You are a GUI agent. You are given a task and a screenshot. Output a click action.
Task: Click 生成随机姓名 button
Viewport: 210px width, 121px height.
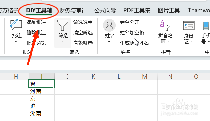coord(134,43)
